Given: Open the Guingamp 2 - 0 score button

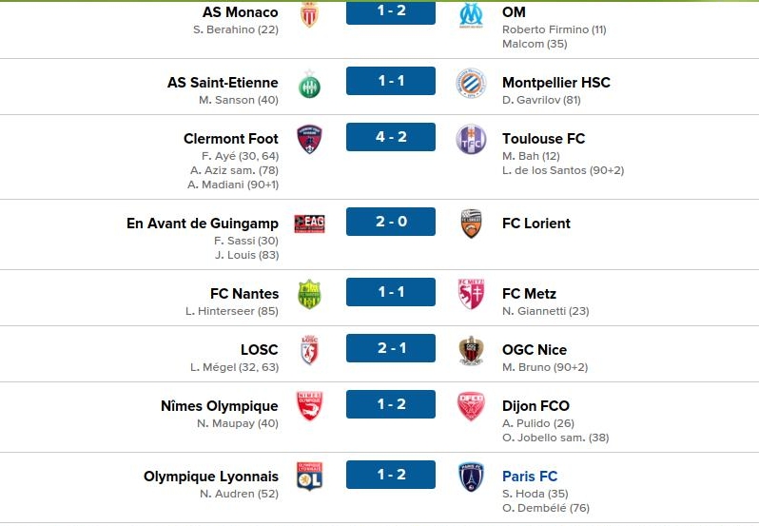Looking at the screenshot, I should (x=391, y=222).
